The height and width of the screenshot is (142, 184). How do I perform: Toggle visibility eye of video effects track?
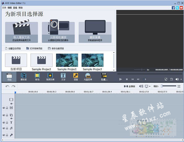tap(4, 108)
